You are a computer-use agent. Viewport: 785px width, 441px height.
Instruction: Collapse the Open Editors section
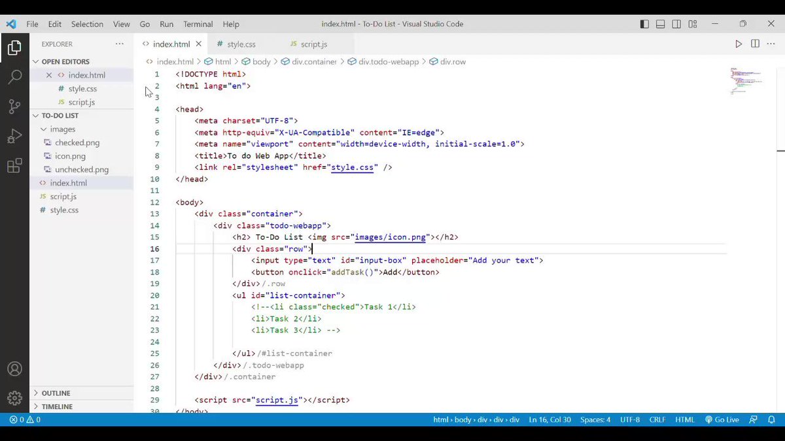(65, 61)
